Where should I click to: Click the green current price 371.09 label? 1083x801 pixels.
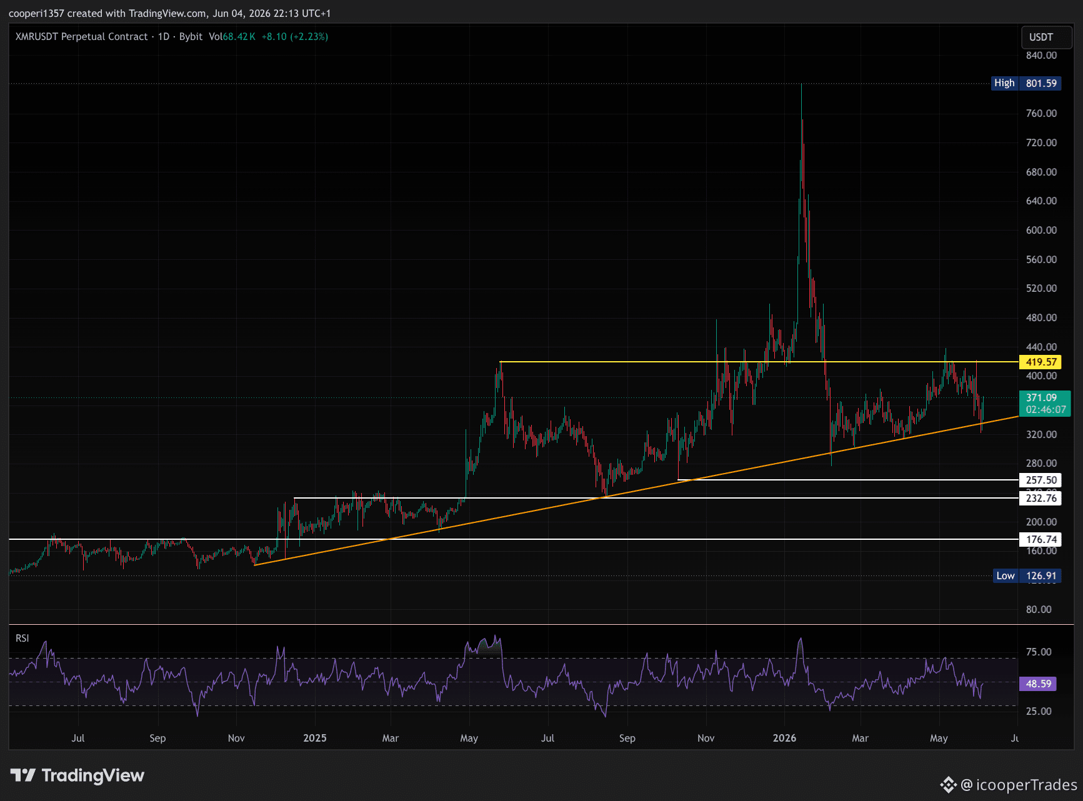[x=1045, y=403]
